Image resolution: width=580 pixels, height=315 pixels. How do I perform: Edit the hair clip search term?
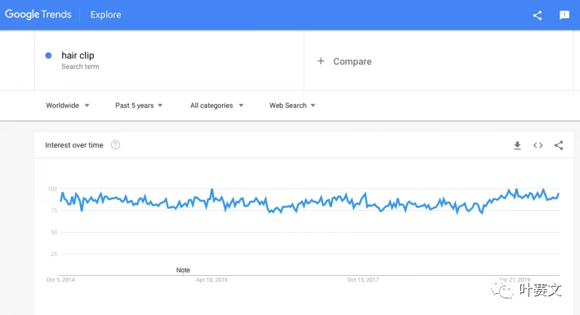click(x=78, y=55)
